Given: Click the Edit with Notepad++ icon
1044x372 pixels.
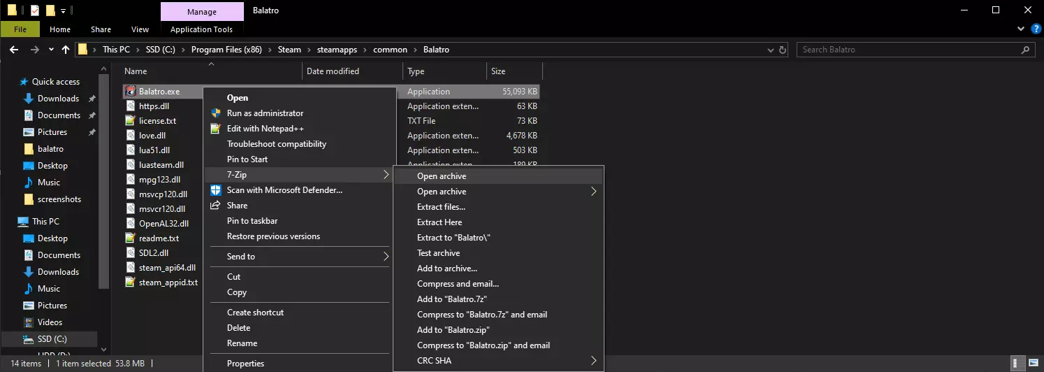Looking at the screenshot, I should point(216,129).
